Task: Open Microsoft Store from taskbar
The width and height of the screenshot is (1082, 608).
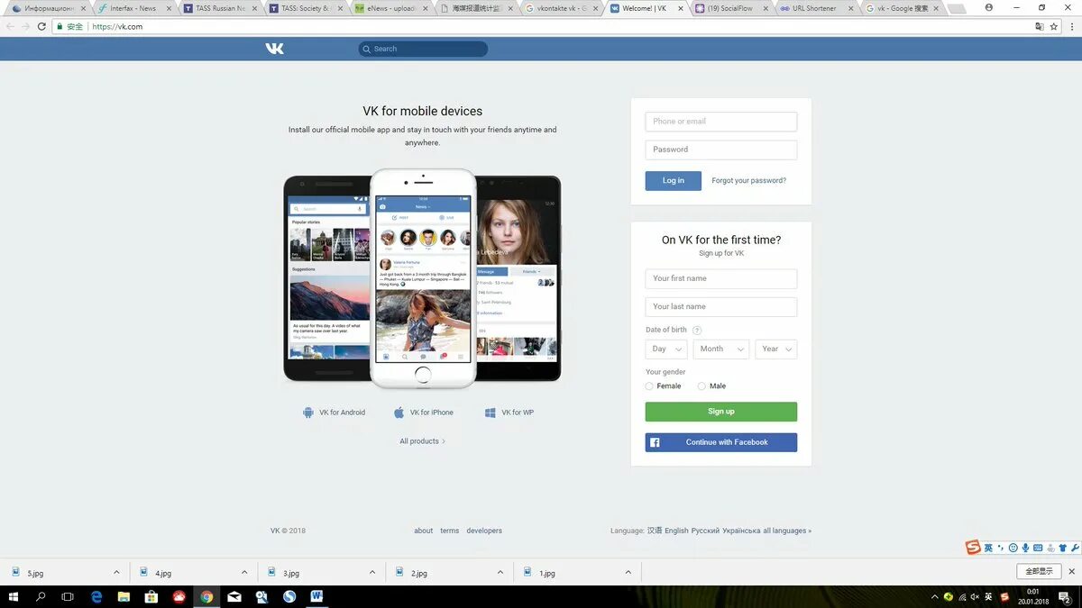Action: [x=151, y=596]
